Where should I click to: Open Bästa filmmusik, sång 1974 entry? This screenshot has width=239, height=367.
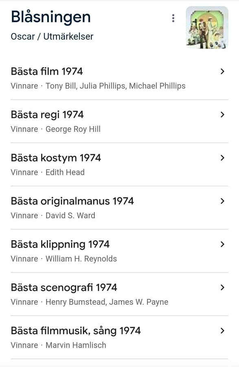(119, 337)
